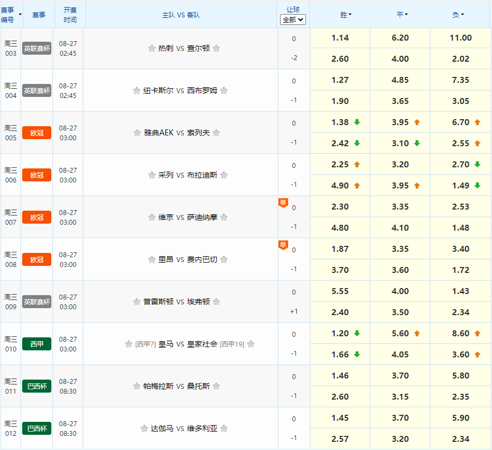Image resolution: width=492 pixels, height=450 pixels.
Task: Select lose odds 6.70 for 雅典AEK match
Action: point(461,122)
